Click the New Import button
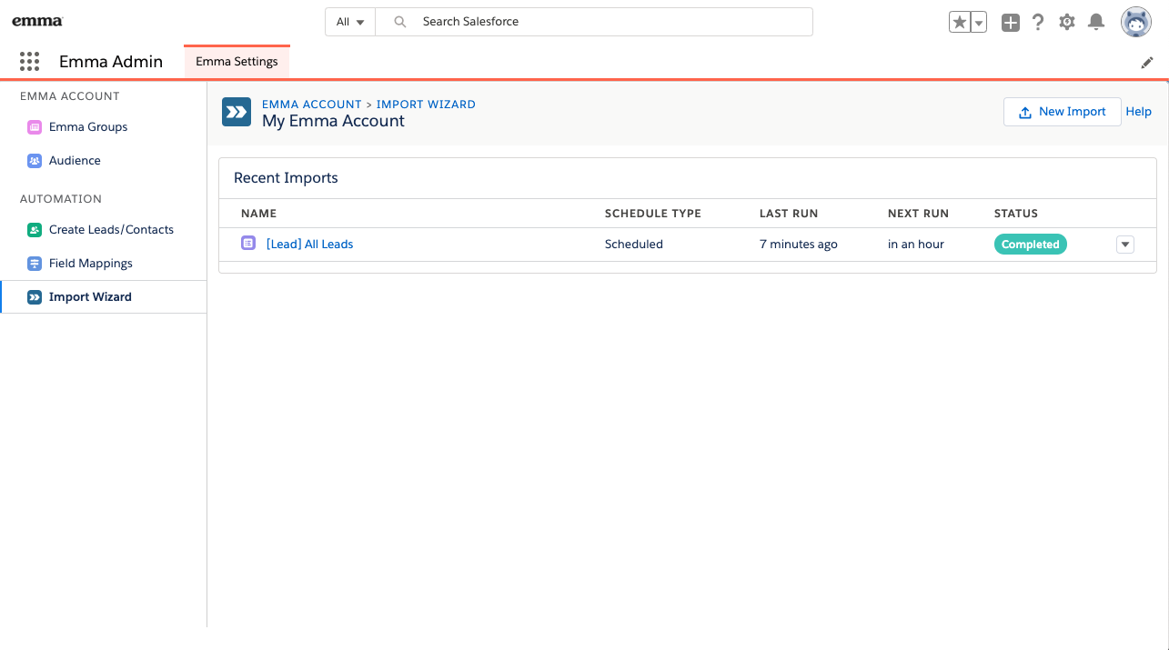The height and width of the screenshot is (650, 1169). click(x=1062, y=112)
